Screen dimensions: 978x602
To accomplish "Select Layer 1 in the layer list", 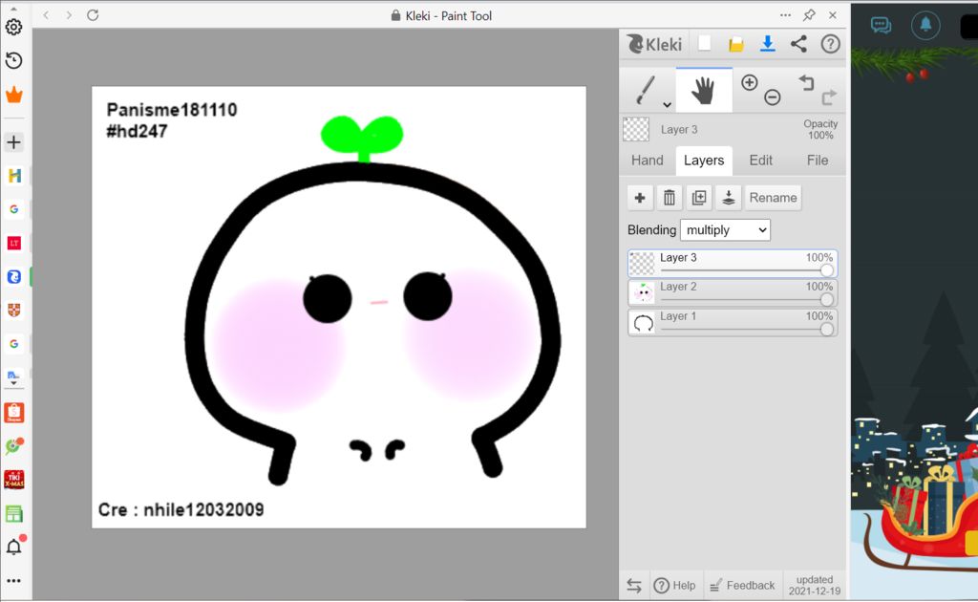I will pyautogui.click(x=733, y=323).
